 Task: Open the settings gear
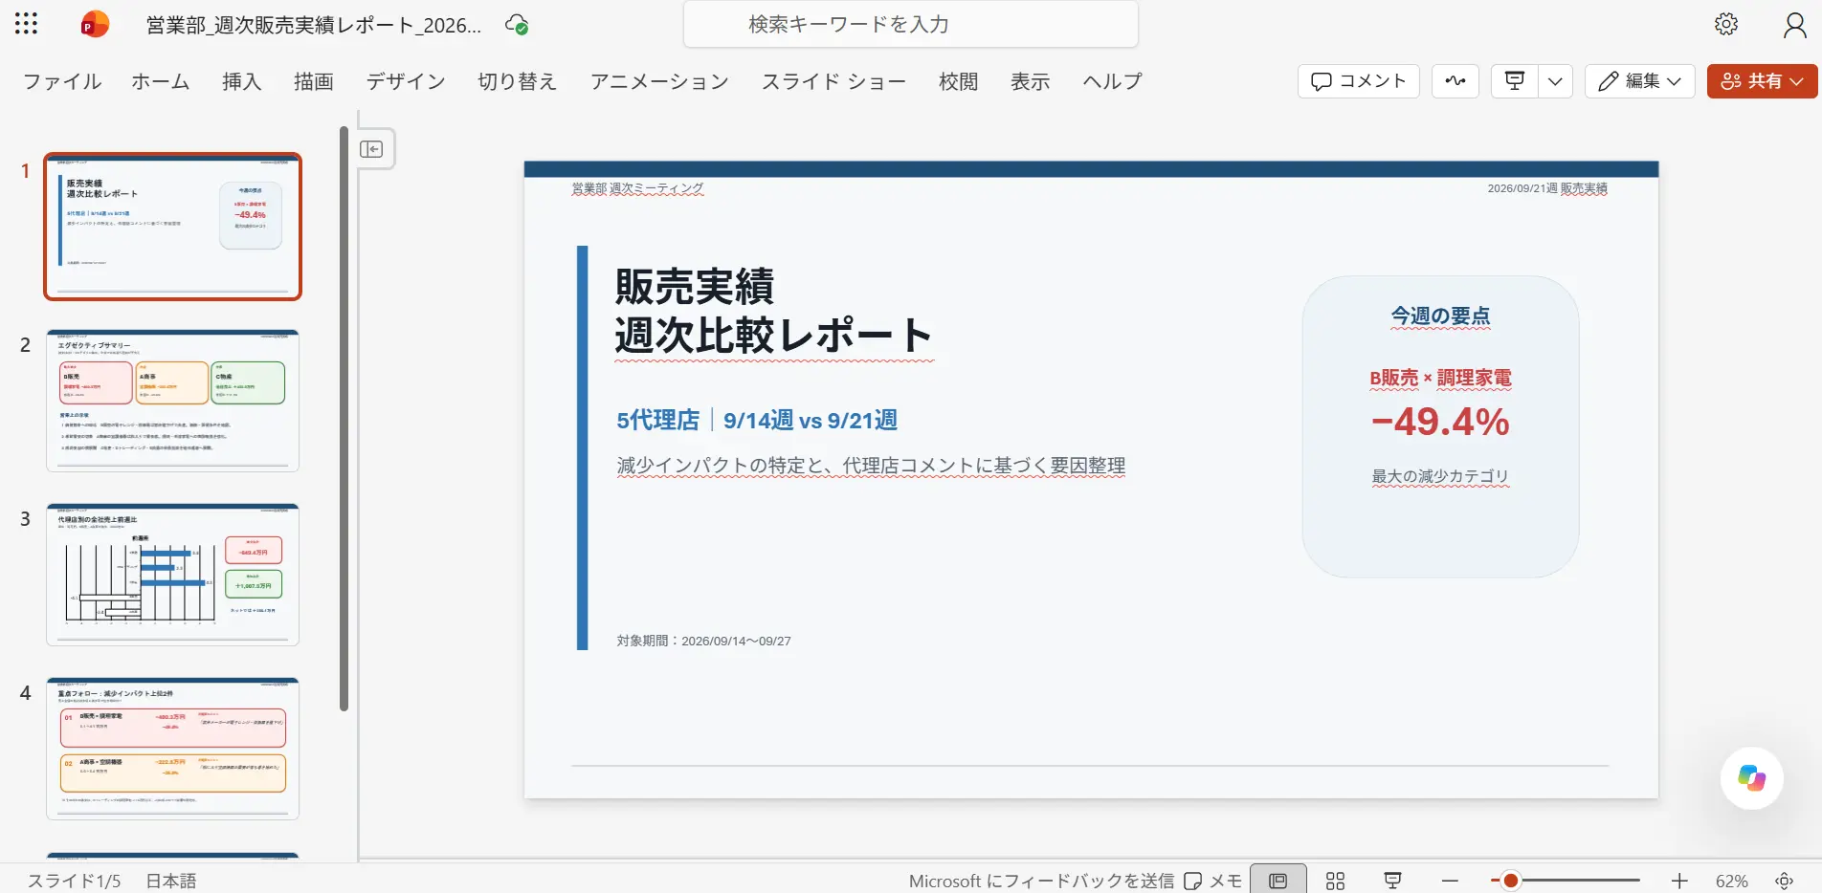tap(1726, 24)
